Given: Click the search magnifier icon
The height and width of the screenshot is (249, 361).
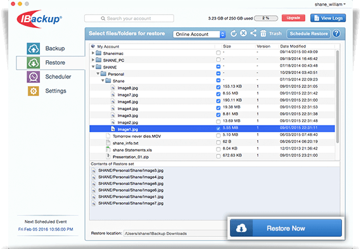Looking at the screenshot, I should point(103,18).
